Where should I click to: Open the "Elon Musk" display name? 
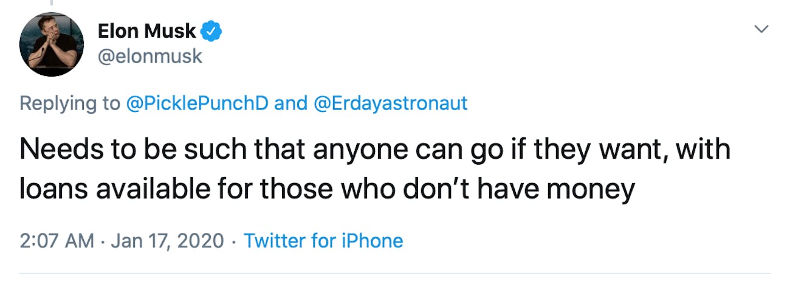[146, 30]
